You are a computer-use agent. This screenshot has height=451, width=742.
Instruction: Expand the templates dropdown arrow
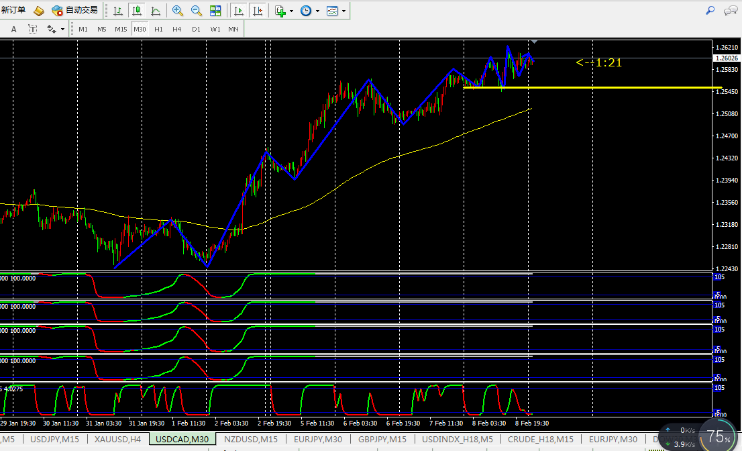click(343, 11)
